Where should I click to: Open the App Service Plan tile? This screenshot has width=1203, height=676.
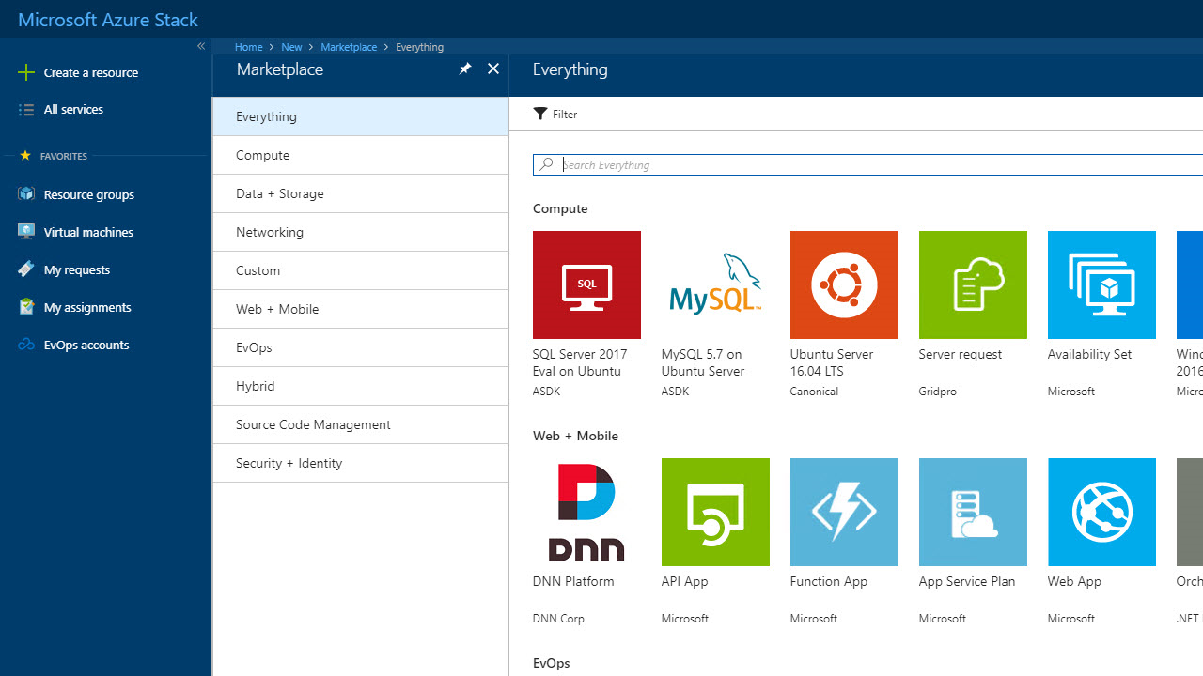point(973,512)
